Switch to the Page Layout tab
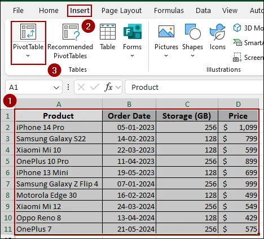 click(121, 11)
